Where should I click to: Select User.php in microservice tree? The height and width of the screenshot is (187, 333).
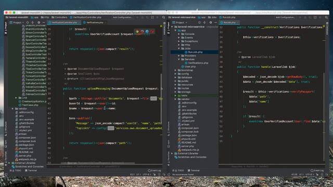click(188, 66)
